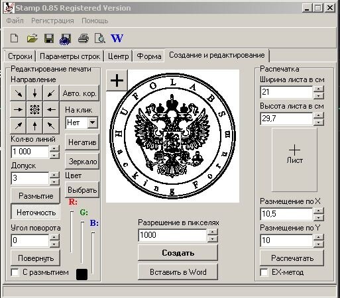
Task: Click the Высота листа input field
Action: tap(286, 119)
